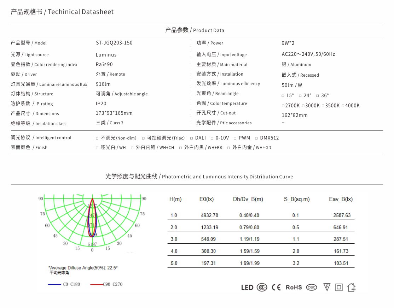Check the 24° beam angle box

(300, 96)
